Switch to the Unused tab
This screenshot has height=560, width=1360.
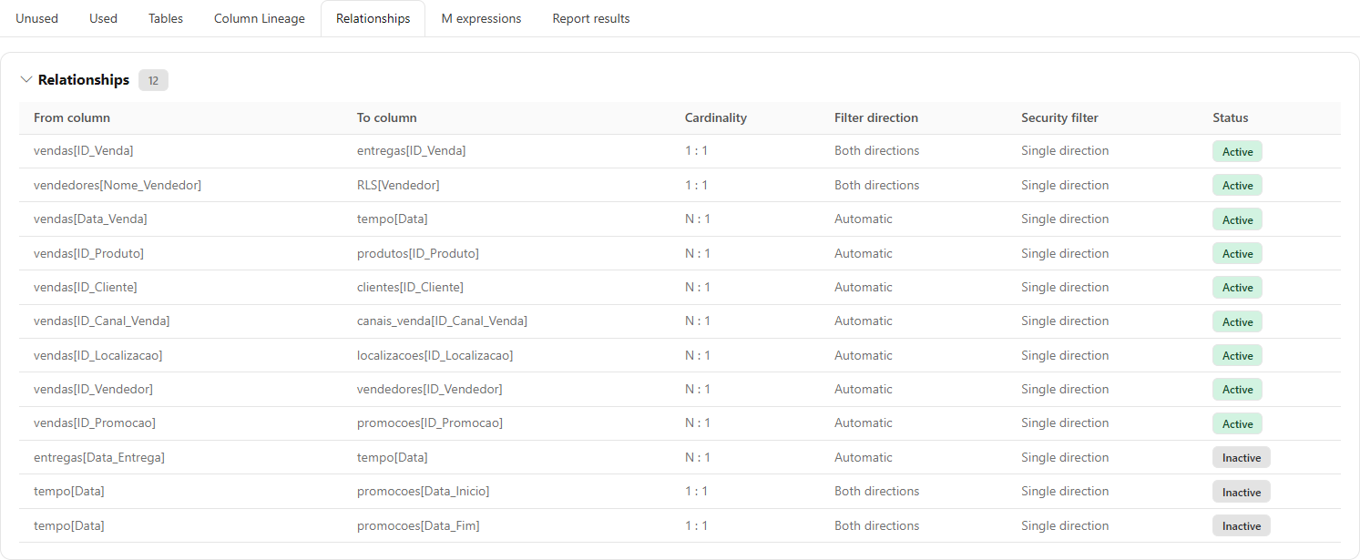point(36,18)
